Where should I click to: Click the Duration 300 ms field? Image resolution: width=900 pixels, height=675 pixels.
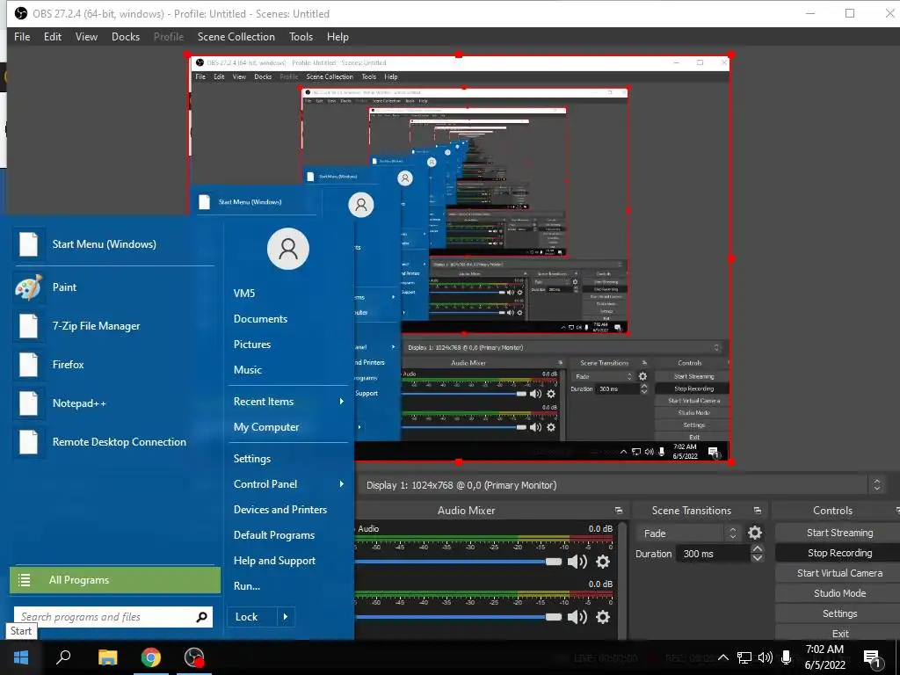714,554
